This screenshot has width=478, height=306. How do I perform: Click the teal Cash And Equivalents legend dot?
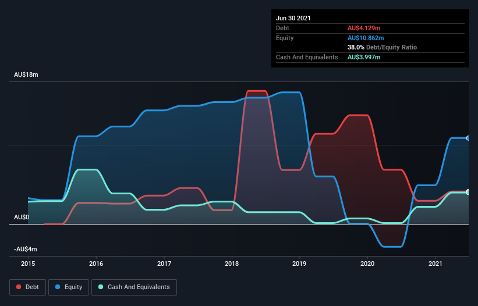tap(101, 287)
